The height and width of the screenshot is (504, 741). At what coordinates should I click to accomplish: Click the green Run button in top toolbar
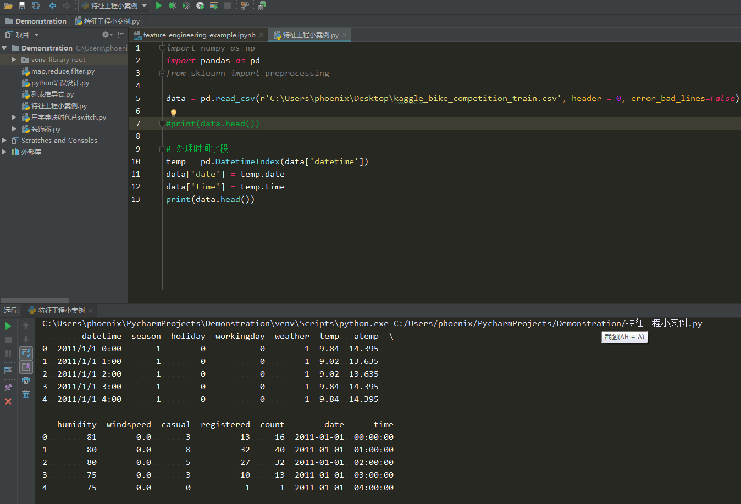click(159, 5)
